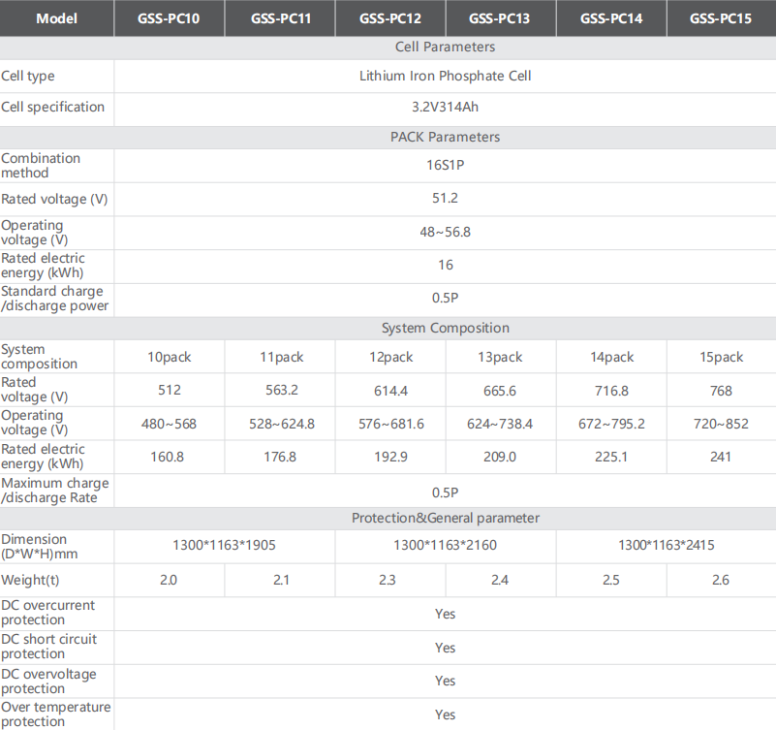Click the 48~56.8 operating voltage value

445,232
